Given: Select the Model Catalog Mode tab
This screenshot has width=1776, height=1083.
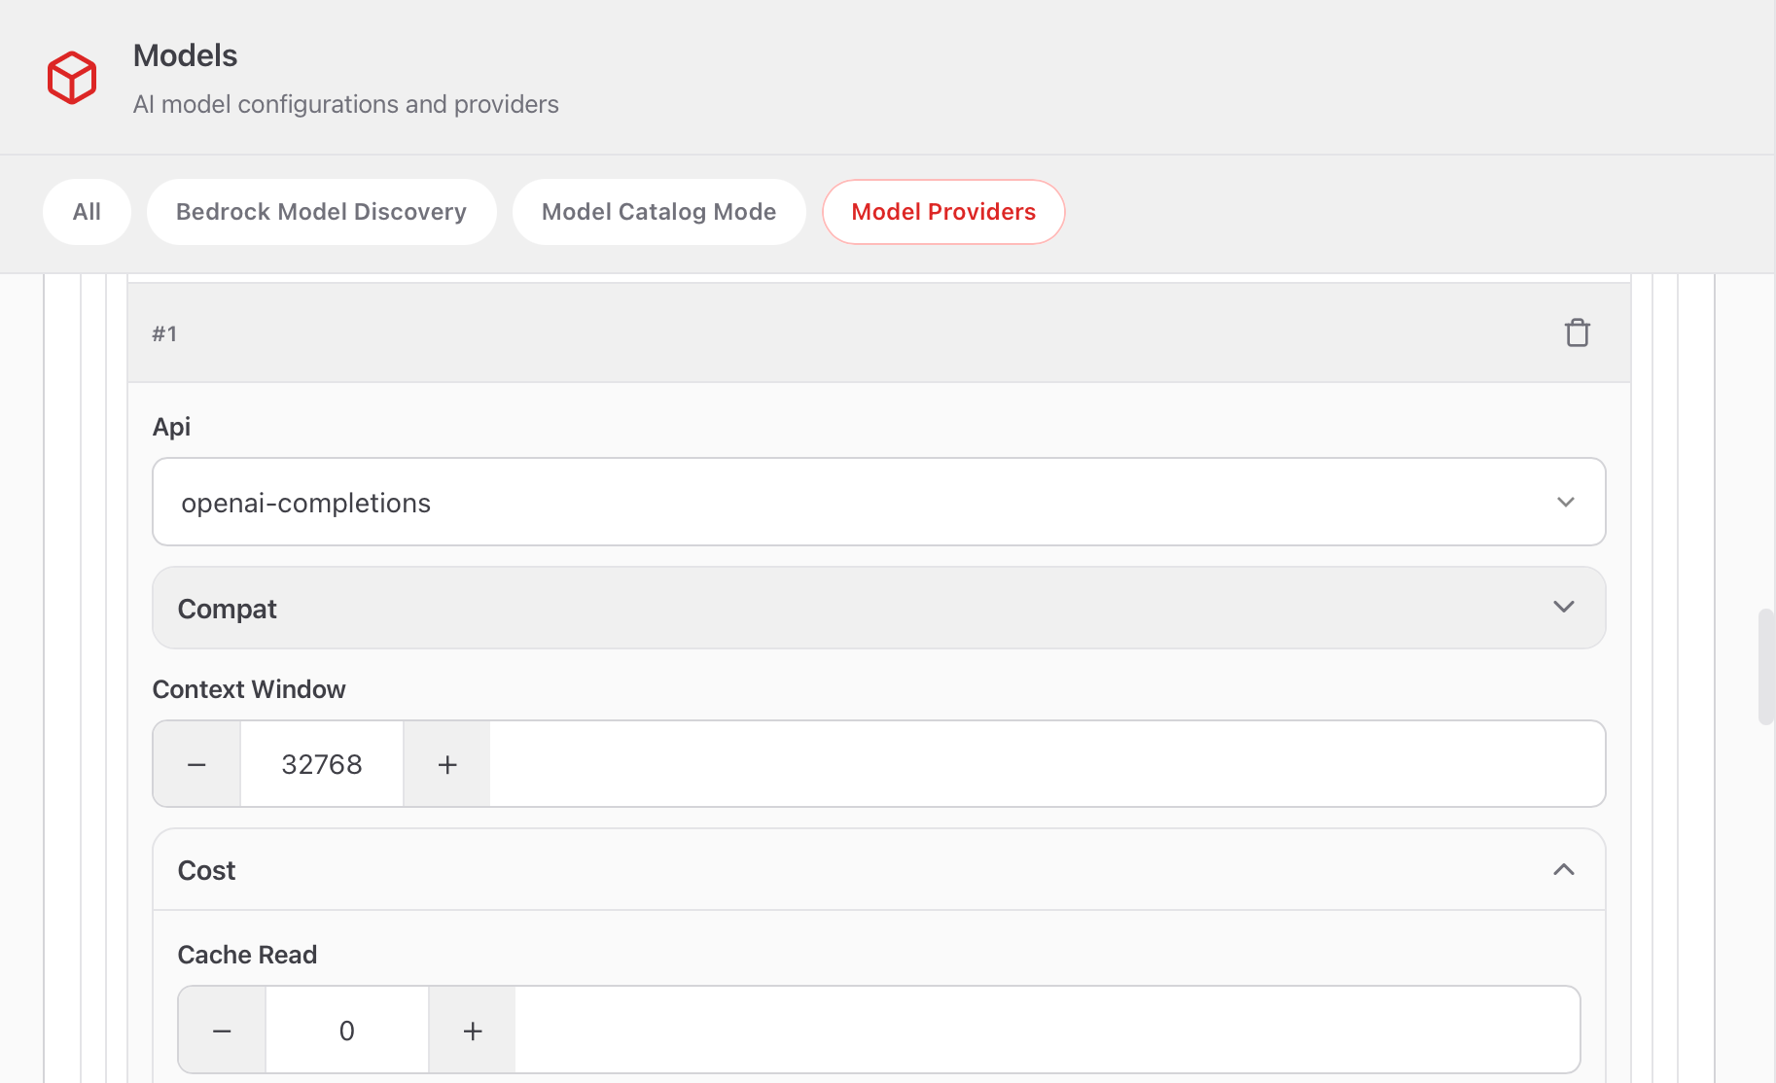Looking at the screenshot, I should coord(658,212).
